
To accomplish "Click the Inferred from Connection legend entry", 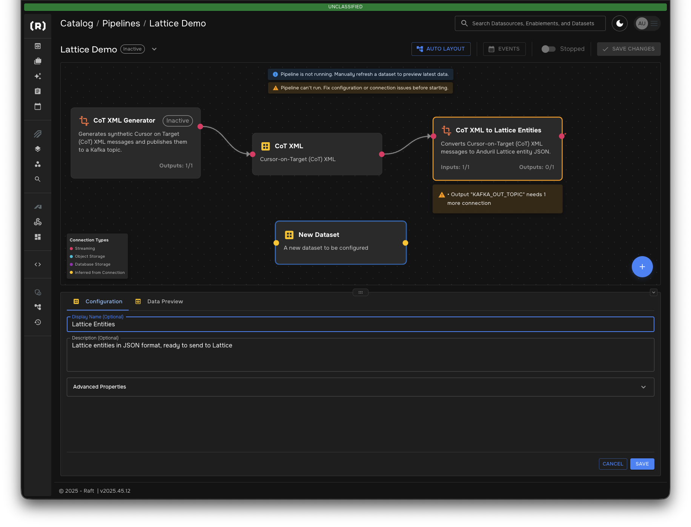I will (x=97, y=273).
